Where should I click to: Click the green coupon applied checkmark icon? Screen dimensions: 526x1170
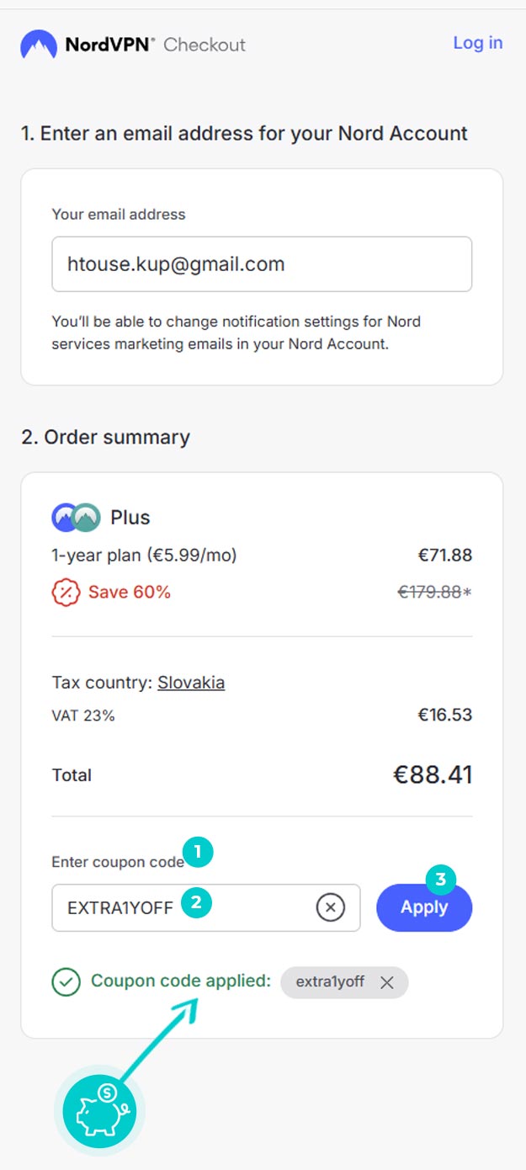tap(66, 981)
